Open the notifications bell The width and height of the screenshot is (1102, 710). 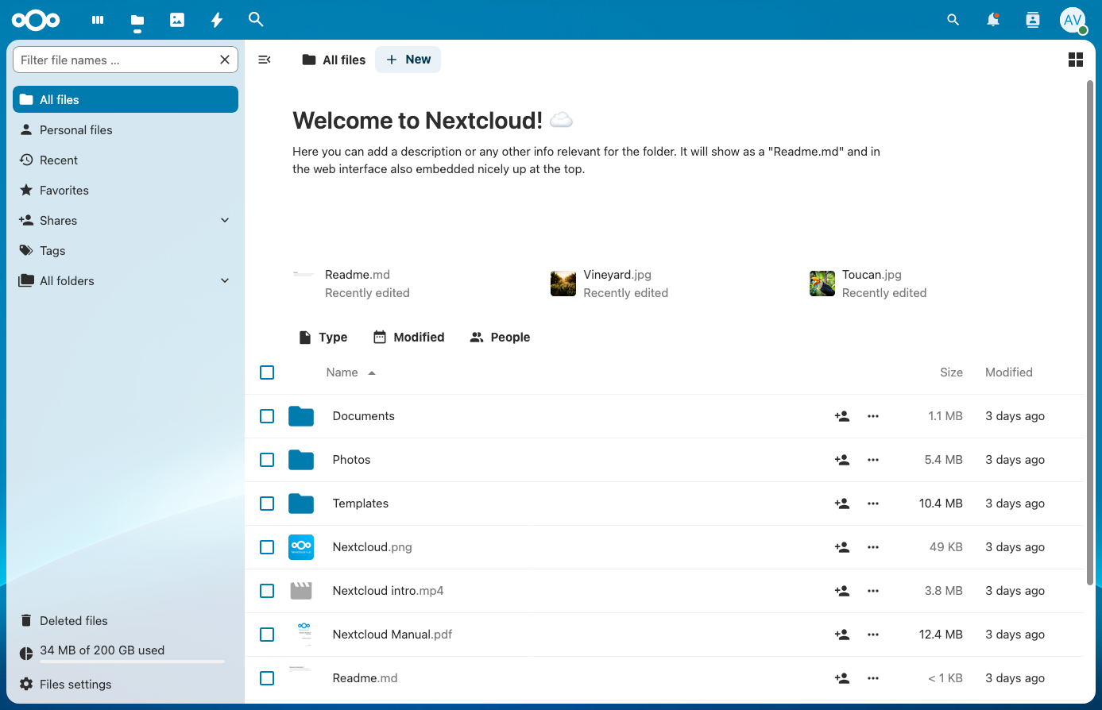[993, 20]
